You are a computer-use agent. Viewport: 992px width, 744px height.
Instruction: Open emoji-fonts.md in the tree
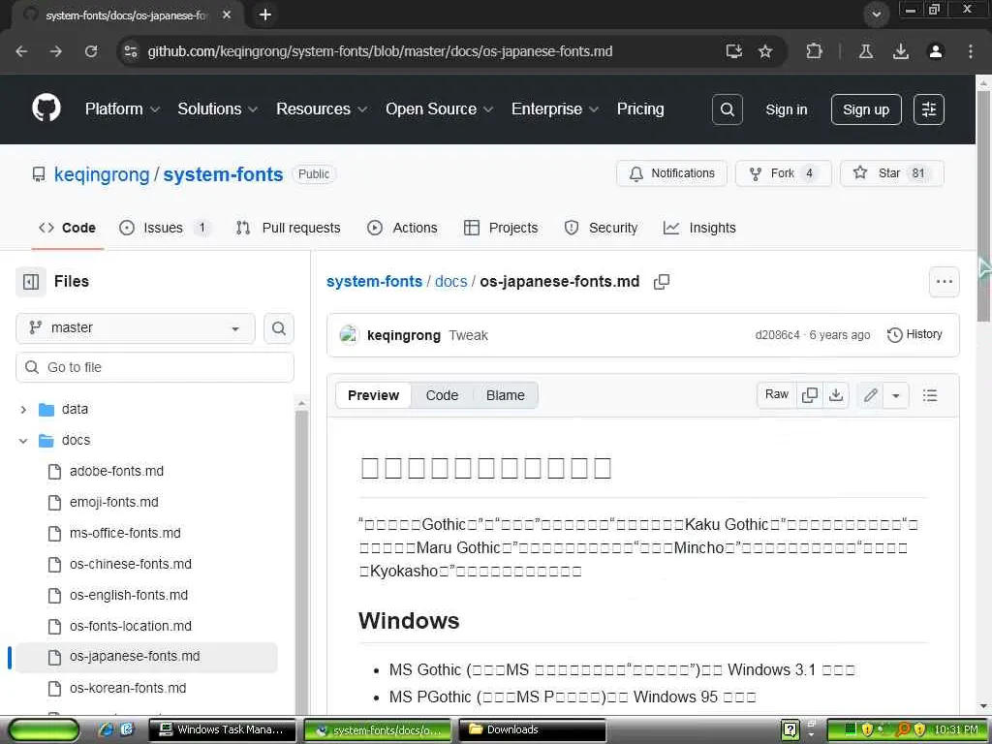tap(114, 502)
